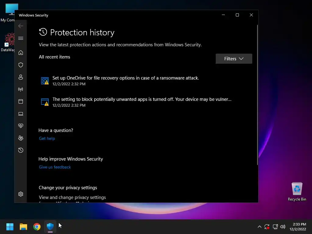Open Device security laptop icon

pos(21,114)
